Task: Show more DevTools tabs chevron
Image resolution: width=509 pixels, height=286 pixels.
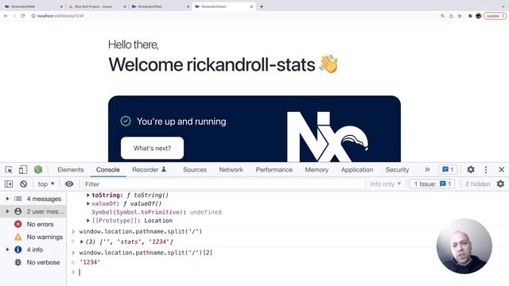Action: click(427, 169)
